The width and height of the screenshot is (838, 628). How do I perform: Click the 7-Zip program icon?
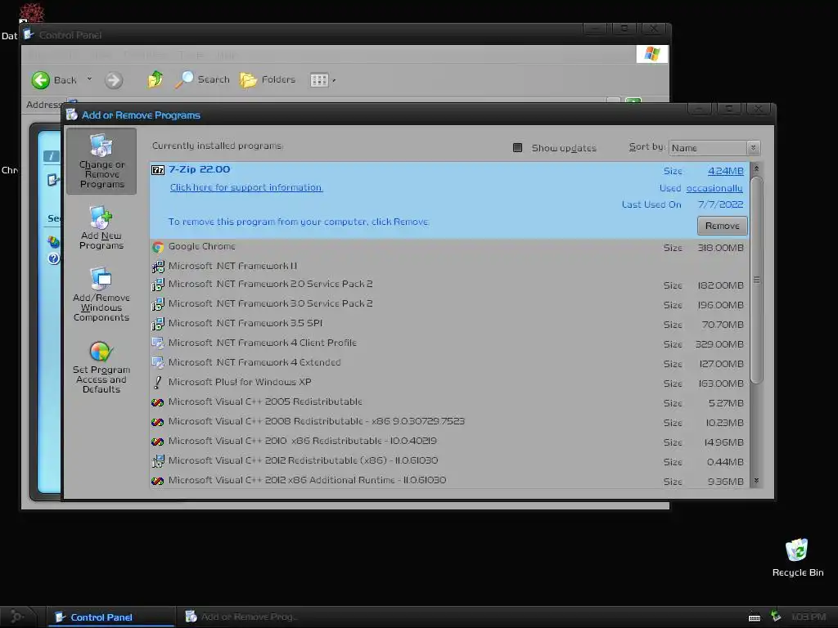tap(158, 170)
